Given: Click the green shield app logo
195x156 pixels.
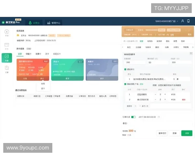Looking at the screenshot, I should pyautogui.click(x=3, y=22).
